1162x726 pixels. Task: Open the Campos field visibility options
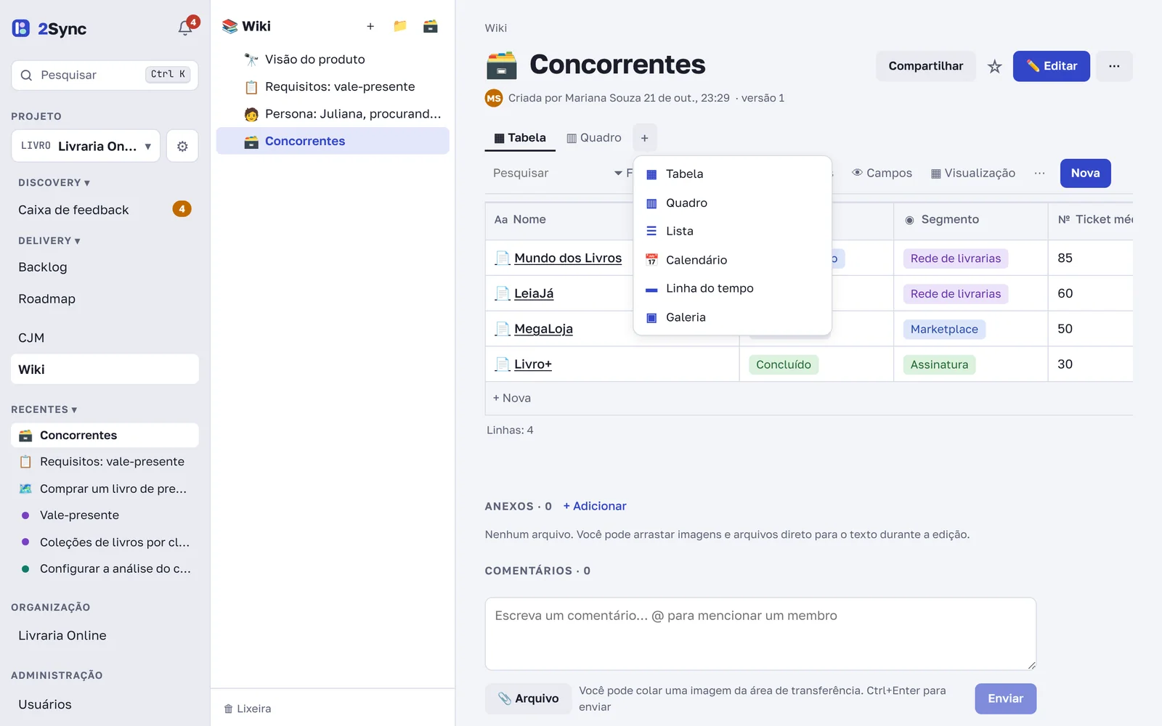(882, 173)
